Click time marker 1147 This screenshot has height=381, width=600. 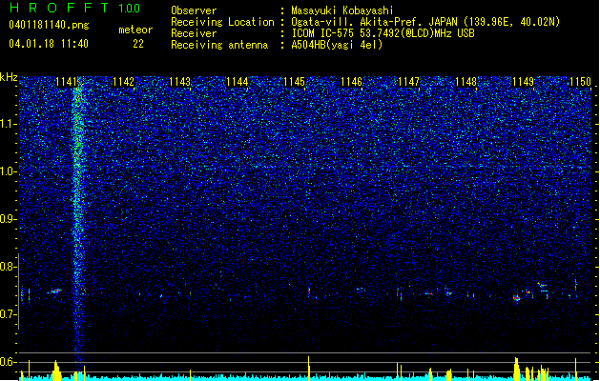(x=408, y=82)
